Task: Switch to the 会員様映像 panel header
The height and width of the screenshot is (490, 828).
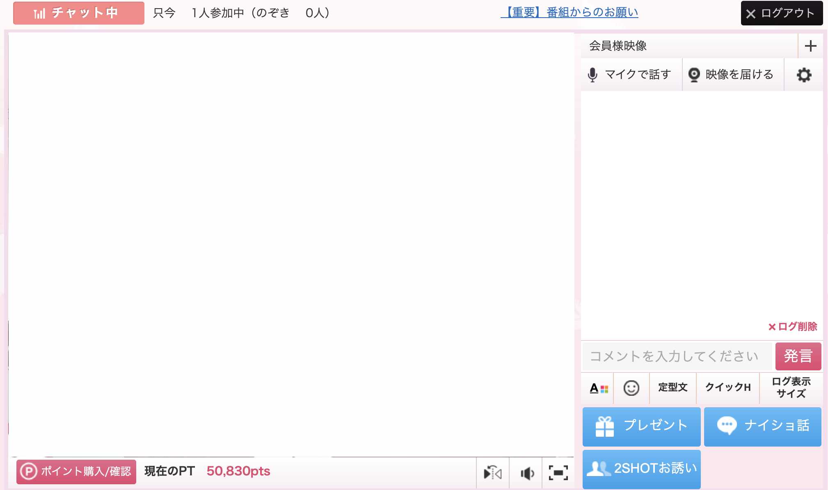Action: pos(618,46)
